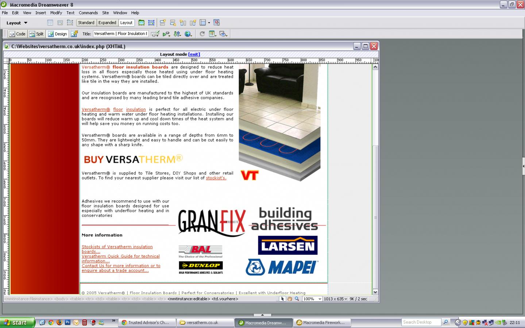
Task: Toggle Live Data view lightning icon
Action: 74,34
